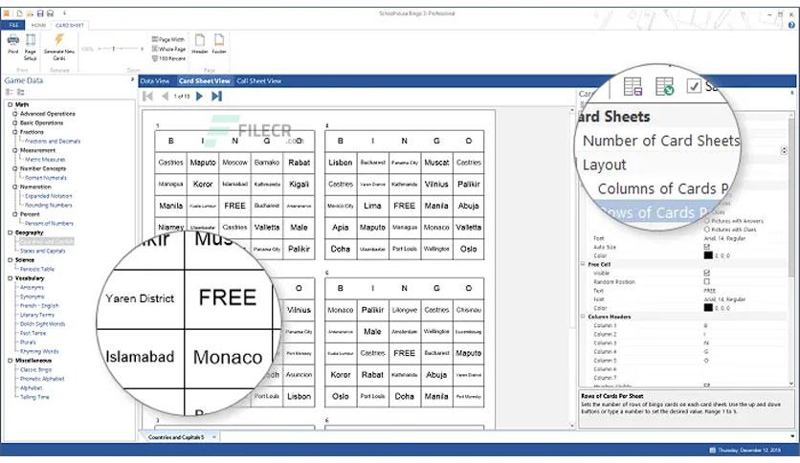Collapse the Math tree node

click(x=10, y=104)
